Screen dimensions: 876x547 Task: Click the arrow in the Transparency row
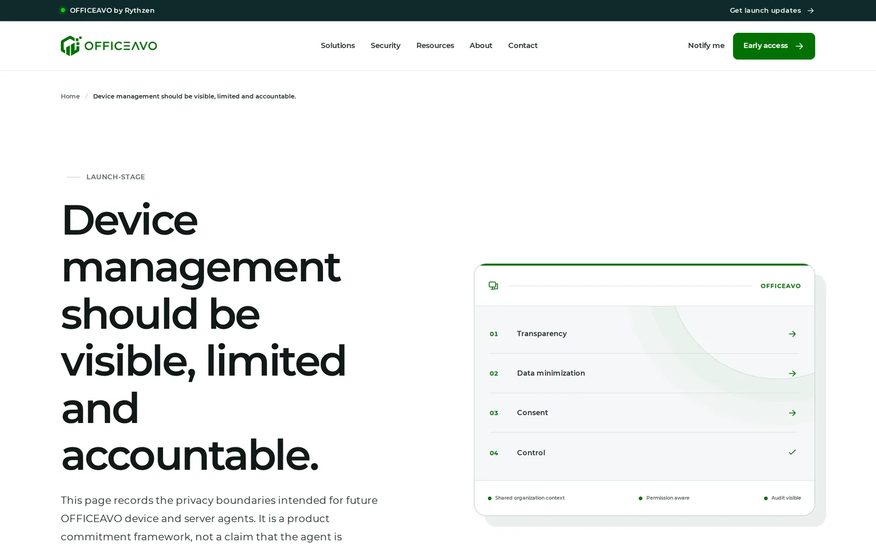tap(792, 334)
